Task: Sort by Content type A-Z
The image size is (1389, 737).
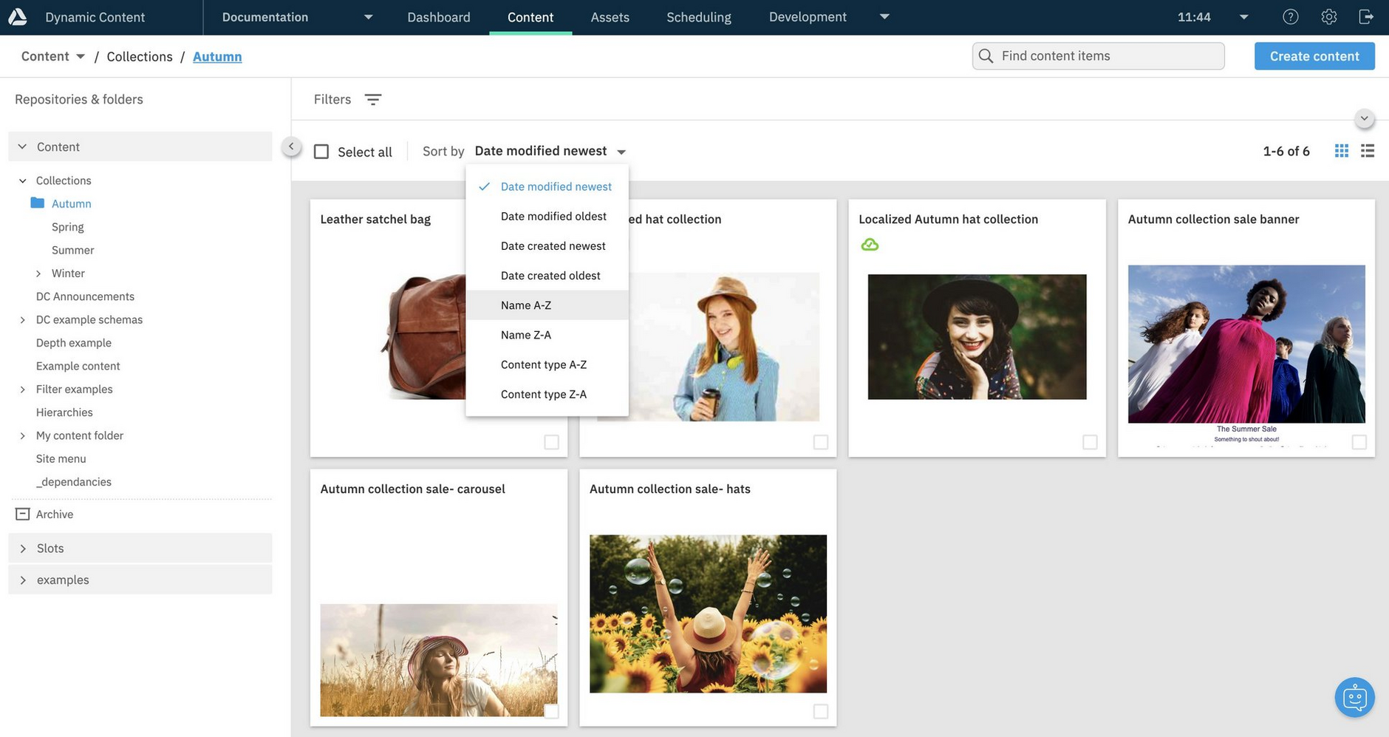Action: click(x=547, y=364)
